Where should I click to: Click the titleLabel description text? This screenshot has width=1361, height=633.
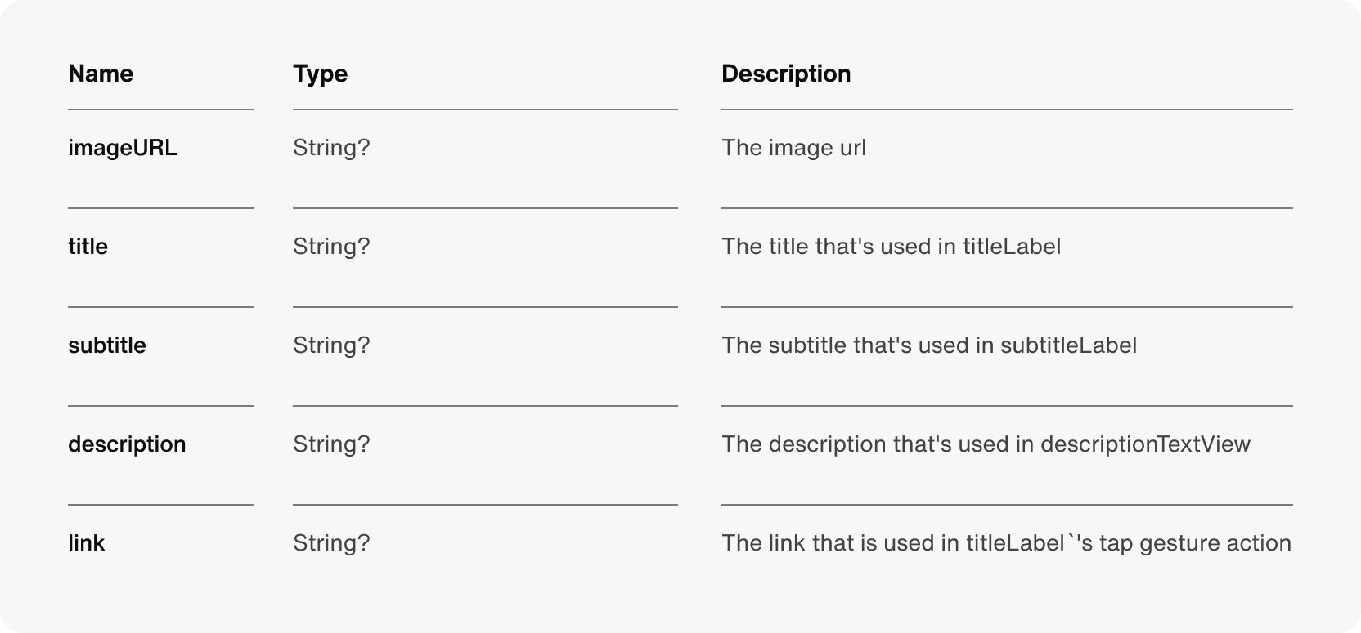click(x=891, y=247)
